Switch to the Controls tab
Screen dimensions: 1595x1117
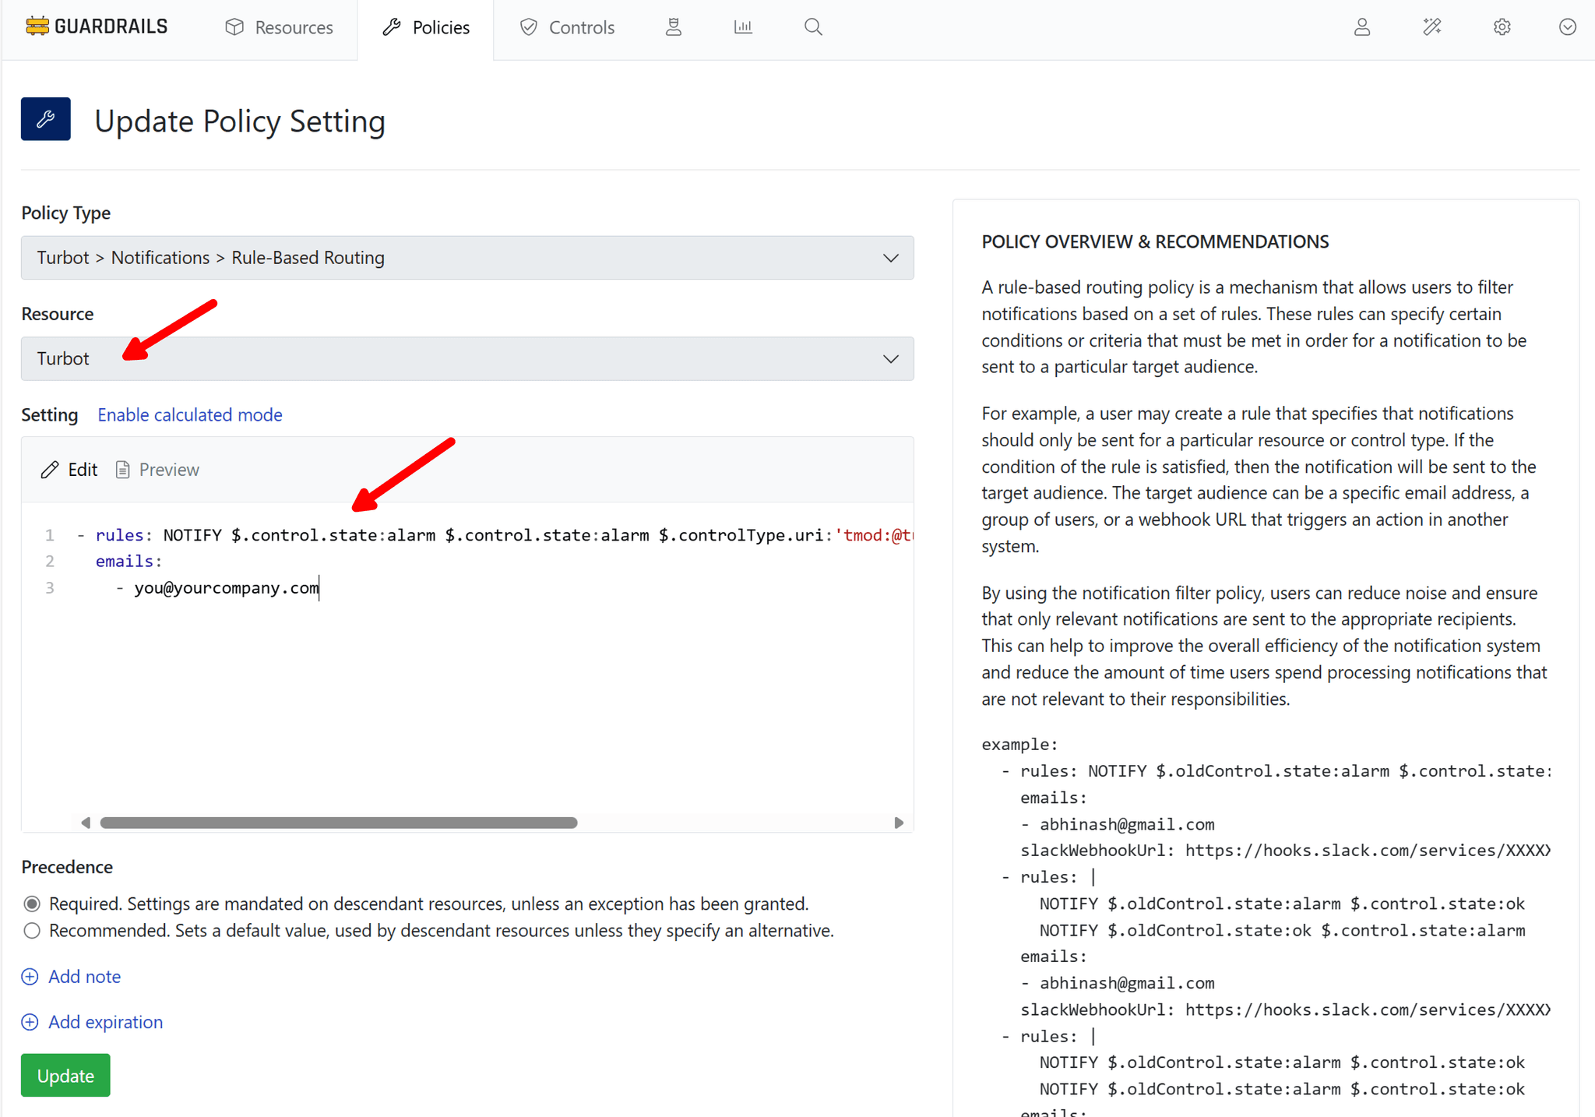pos(566,28)
